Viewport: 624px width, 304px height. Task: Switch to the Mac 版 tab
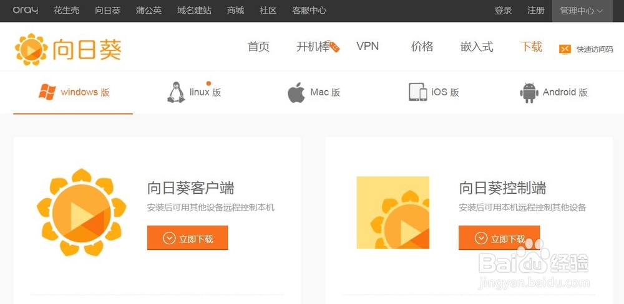point(314,93)
